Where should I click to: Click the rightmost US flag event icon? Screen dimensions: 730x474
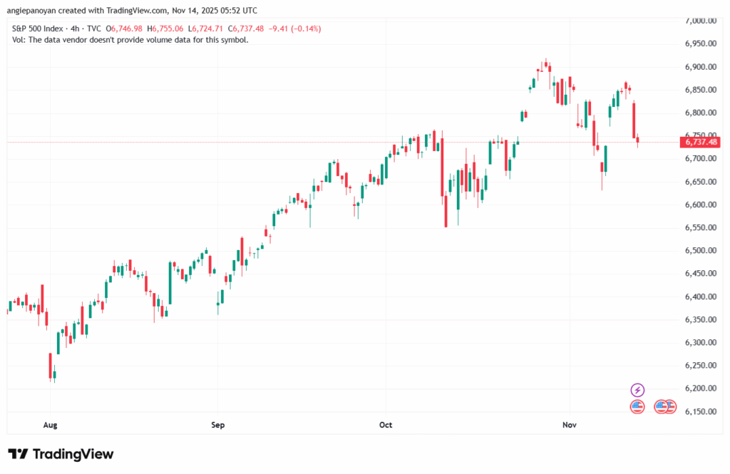669,407
